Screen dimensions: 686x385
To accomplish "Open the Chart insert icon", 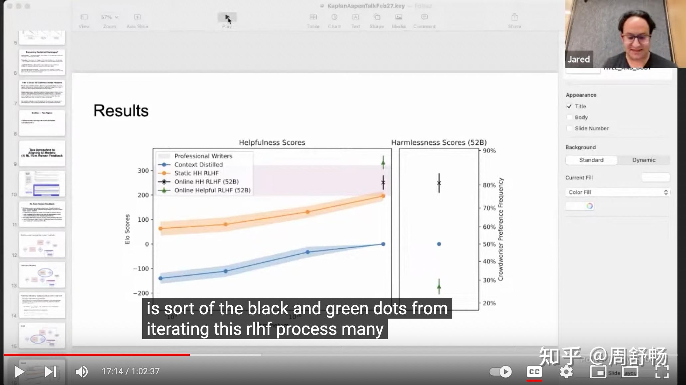I will pyautogui.click(x=334, y=17).
